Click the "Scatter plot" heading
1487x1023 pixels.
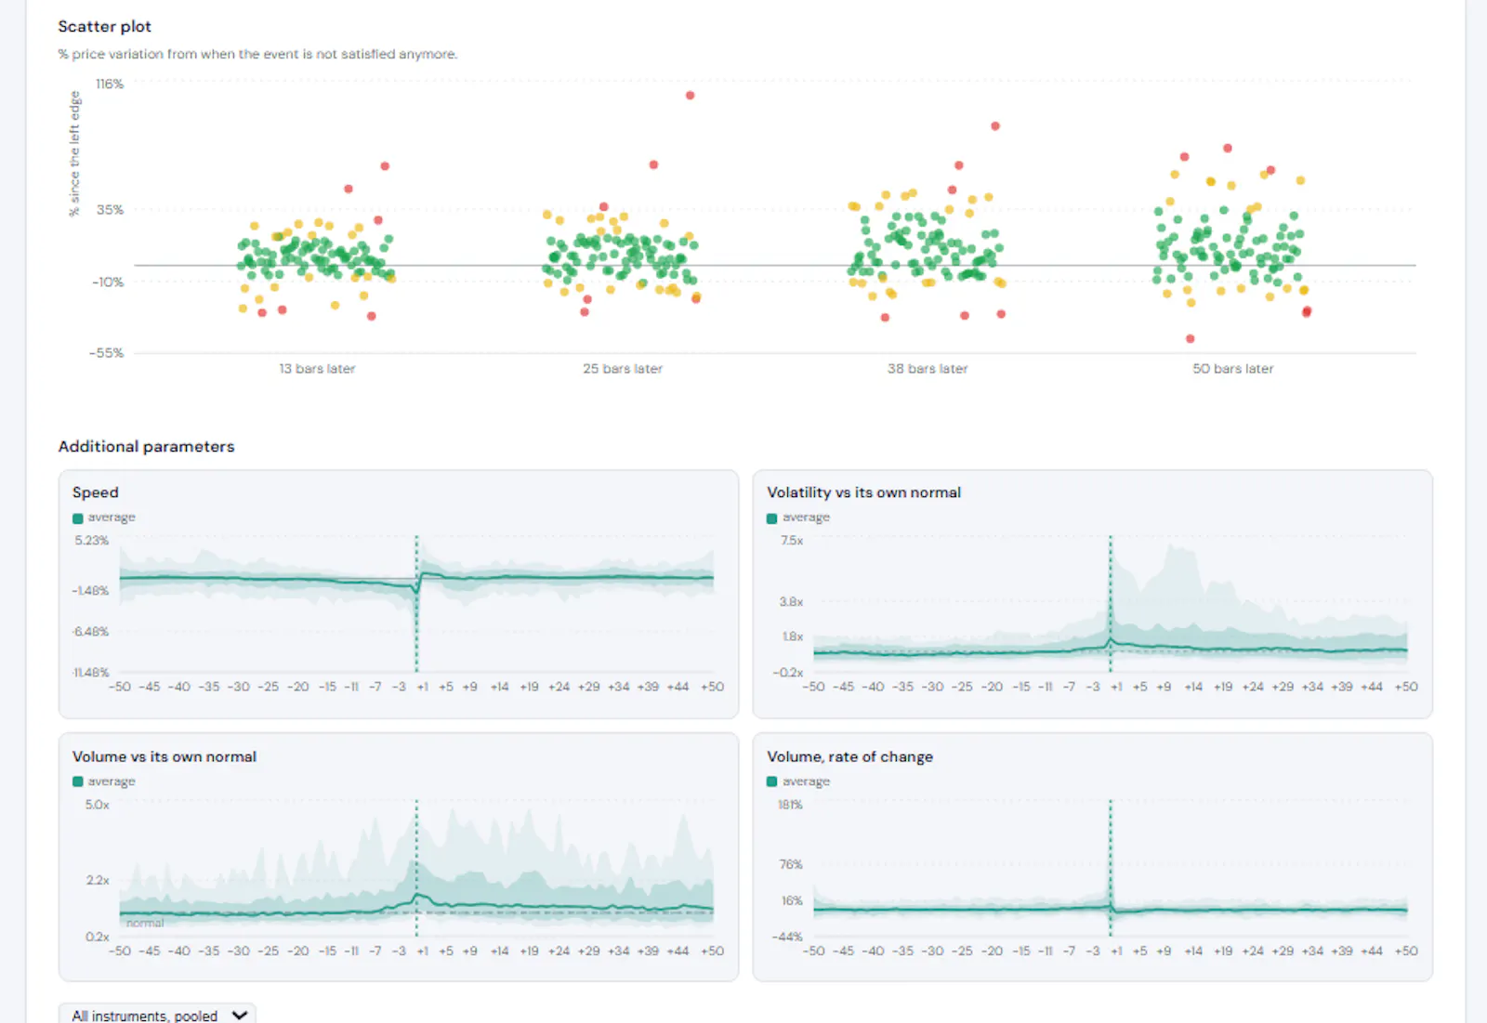tap(104, 26)
